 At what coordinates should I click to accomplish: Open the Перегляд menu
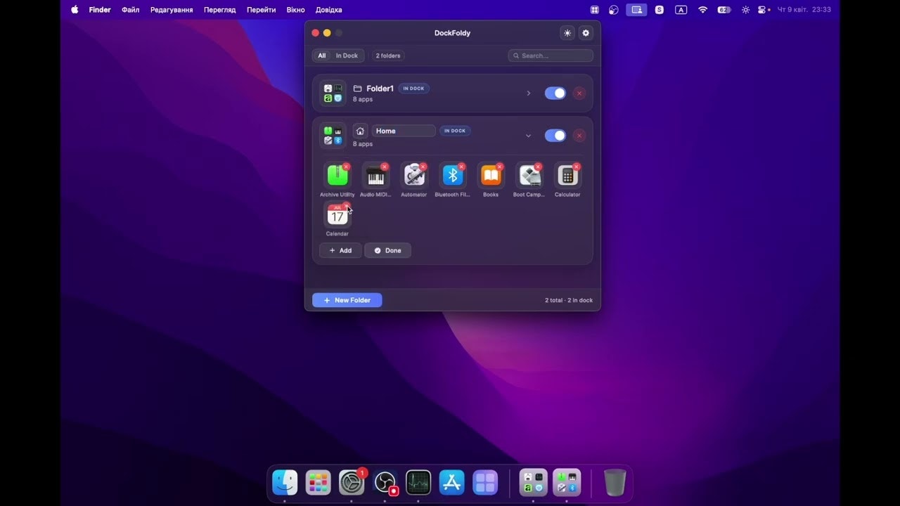pos(220,10)
